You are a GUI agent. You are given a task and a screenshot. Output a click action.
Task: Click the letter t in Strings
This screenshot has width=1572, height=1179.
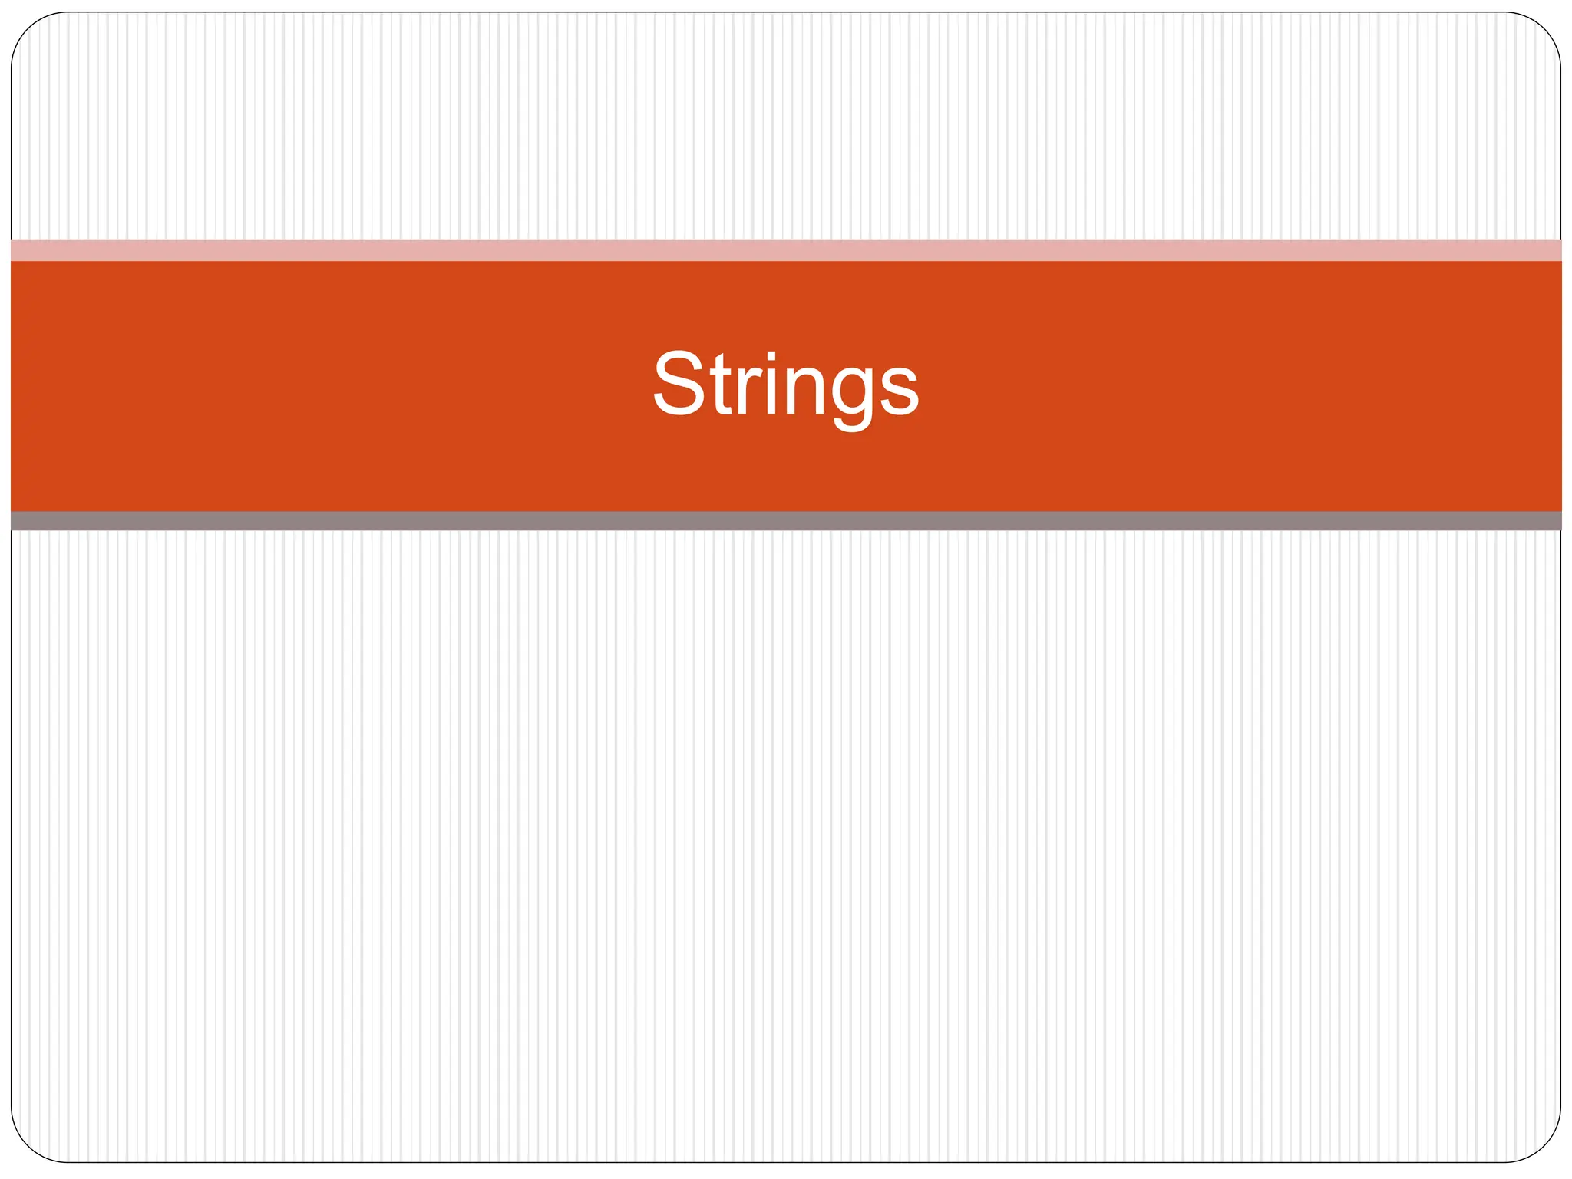(722, 385)
